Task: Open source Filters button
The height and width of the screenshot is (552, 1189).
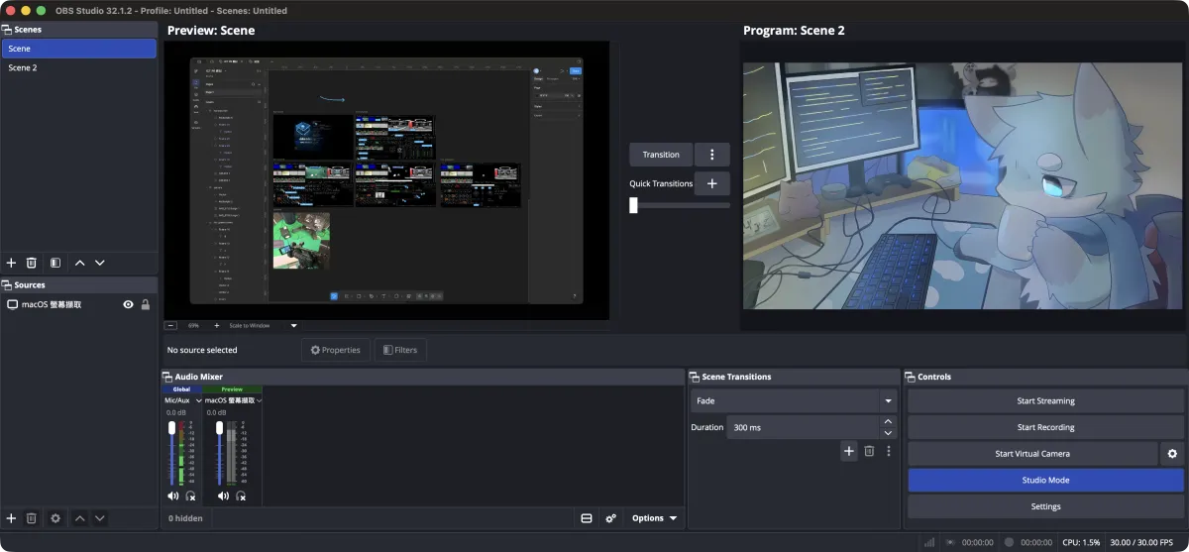Action: pyautogui.click(x=400, y=350)
